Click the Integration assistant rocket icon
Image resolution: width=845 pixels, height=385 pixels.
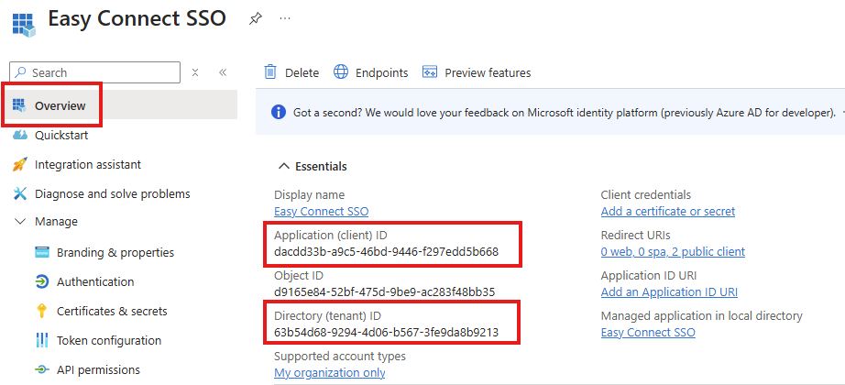coord(20,164)
